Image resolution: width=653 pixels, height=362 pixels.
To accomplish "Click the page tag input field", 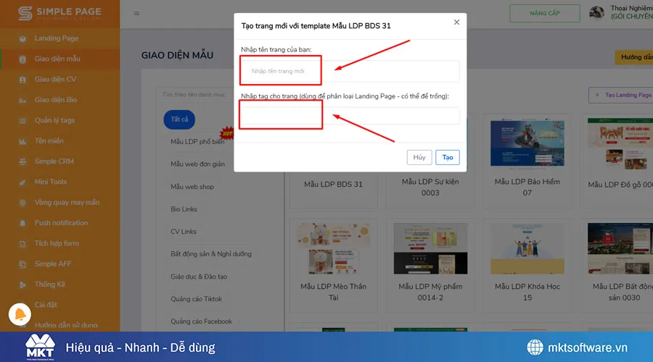I will [x=350, y=116].
